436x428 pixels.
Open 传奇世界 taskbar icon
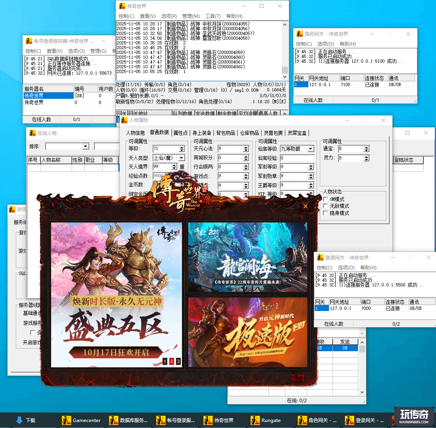[x=218, y=420]
